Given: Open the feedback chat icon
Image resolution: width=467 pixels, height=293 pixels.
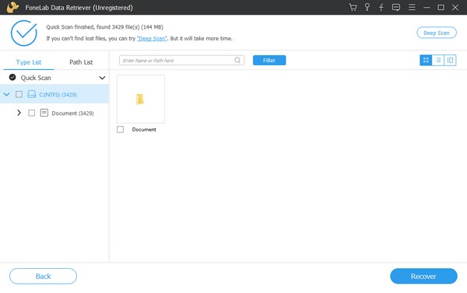Looking at the screenshot, I should [396, 8].
